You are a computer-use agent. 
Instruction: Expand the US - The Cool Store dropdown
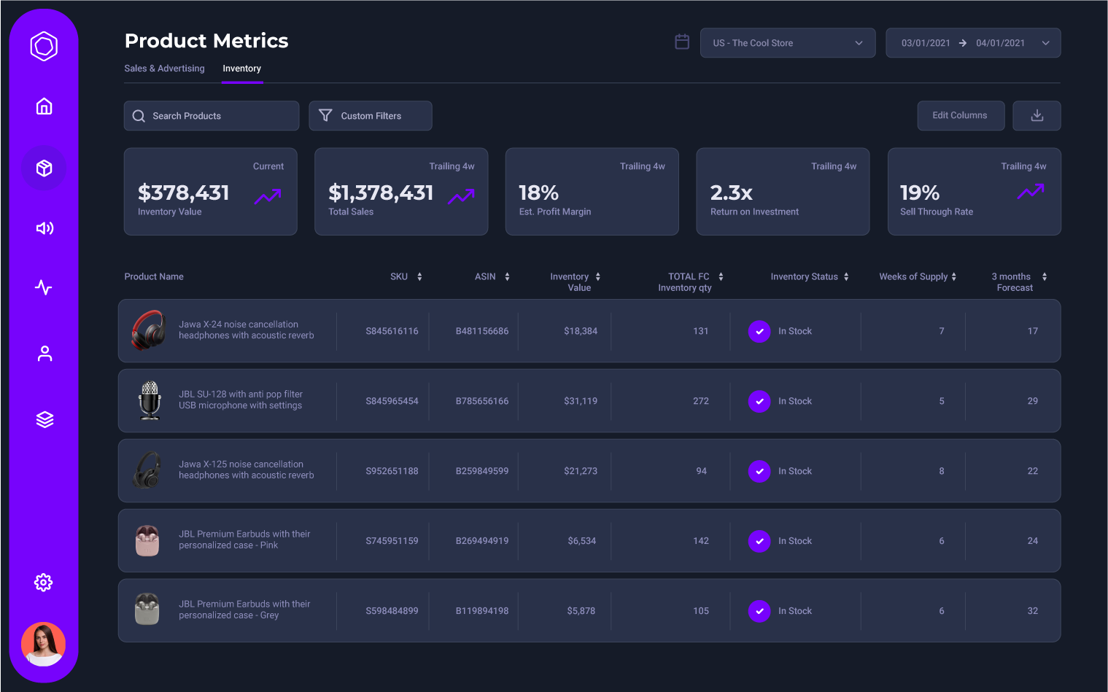click(x=787, y=43)
